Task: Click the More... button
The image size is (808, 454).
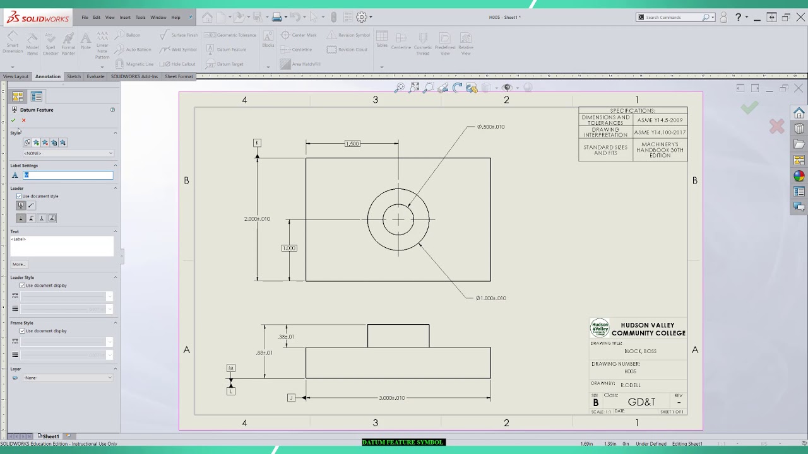Action: point(19,264)
